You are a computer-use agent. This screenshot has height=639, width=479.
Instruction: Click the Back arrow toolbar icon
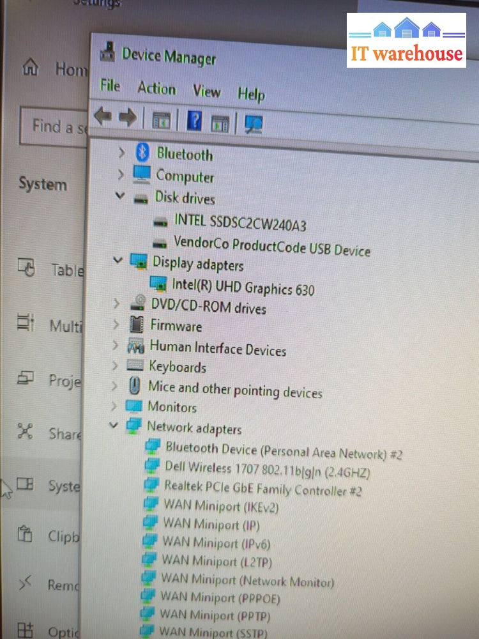tap(103, 116)
